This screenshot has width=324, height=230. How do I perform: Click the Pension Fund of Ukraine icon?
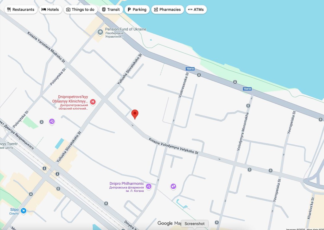click(100, 32)
